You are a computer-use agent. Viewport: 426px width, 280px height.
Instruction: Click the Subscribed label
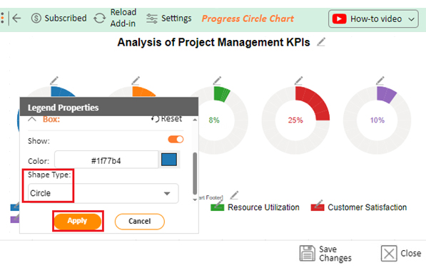click(x=66, y=19)
